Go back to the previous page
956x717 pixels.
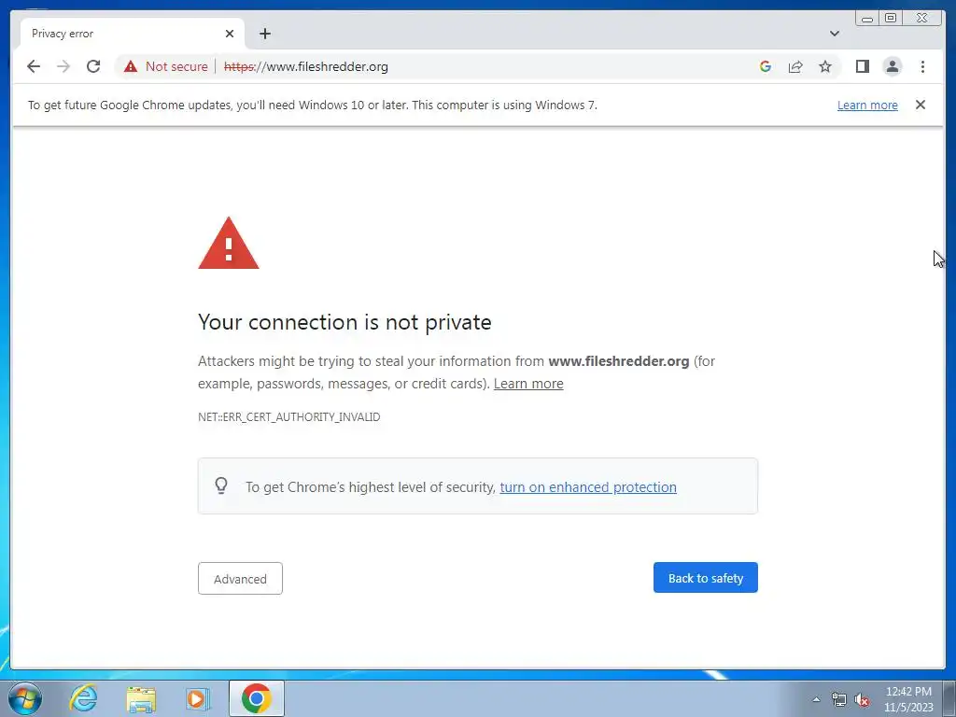pyautogui.click(x=34, y=66)
